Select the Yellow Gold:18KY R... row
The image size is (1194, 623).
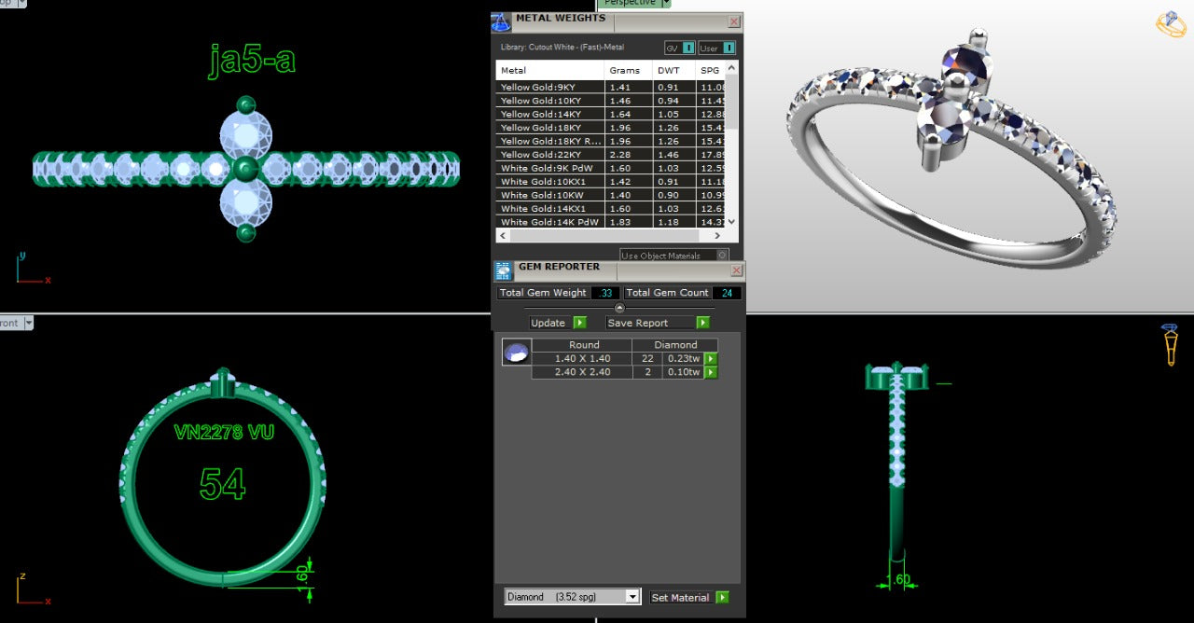pyautogui.click(x=611, y=141)
